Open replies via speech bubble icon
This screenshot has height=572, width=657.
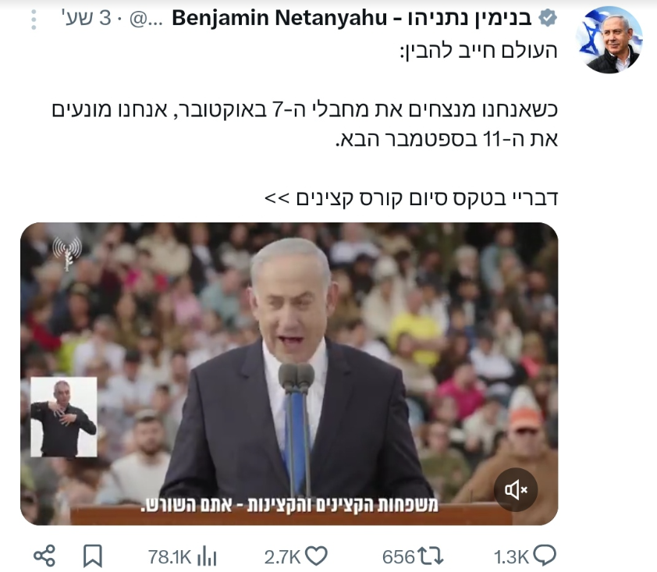pyautogui.click(x=545, y=556)
